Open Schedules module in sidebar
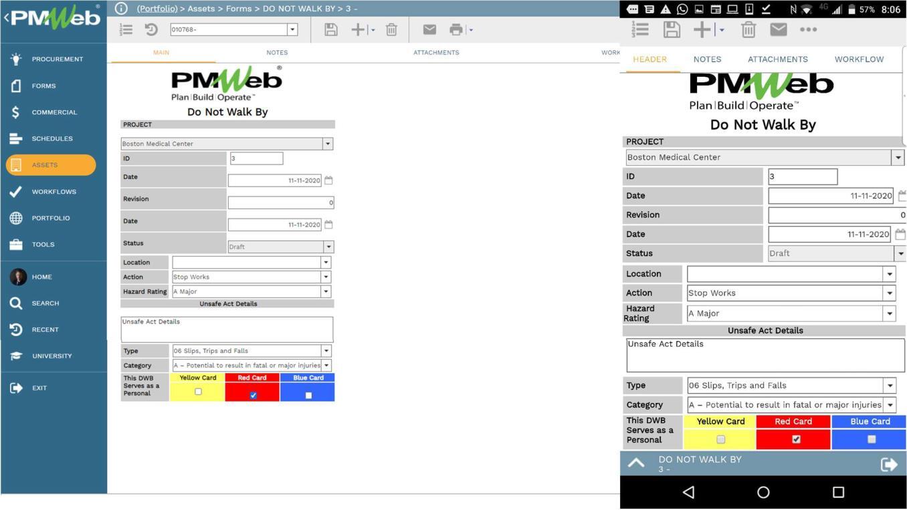907x510 pixels. (x=41, y=138)
